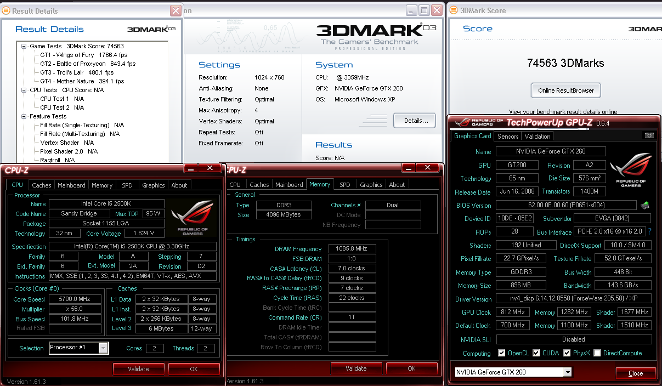Open Mainboard tab in right CPU-Z window
Image resolution: width=662 pixels, height=386 pixels.
(x=289, y=185)
